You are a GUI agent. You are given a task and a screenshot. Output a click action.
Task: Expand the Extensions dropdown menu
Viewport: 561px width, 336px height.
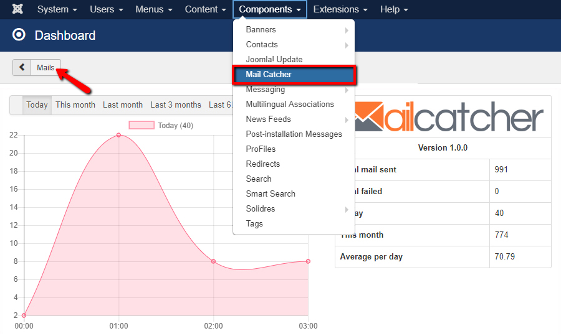[340, 9]
